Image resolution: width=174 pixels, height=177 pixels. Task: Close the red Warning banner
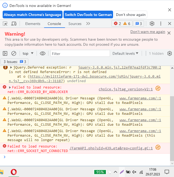click(169, 33)
